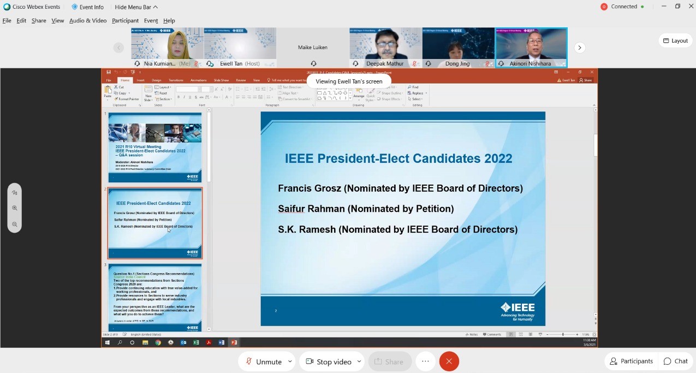This screenshot has width=696, height=373.
Task: Click the Chrome icon on shared taskbar
Action: pos(158,342)
